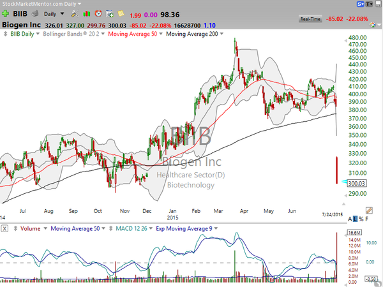This screenshot has height=287, width=383.
Task: Click the green BIIB Daily label
Action: point(22,34)
